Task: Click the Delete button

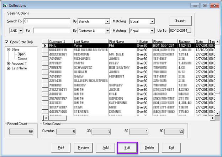Action: [149, 148]
